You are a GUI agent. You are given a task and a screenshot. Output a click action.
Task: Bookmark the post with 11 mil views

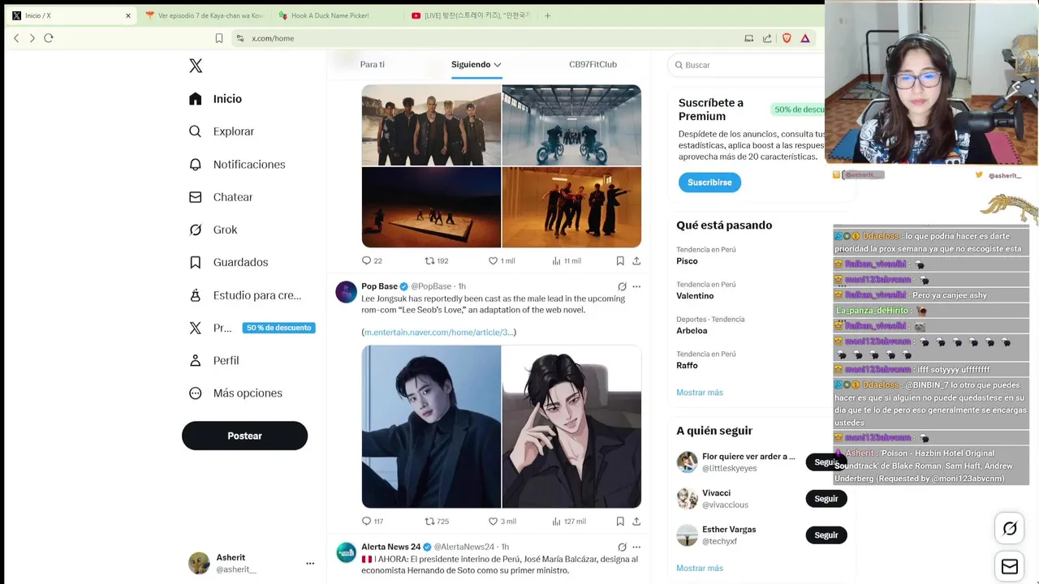pyautogui.click(x=620, y=260)
